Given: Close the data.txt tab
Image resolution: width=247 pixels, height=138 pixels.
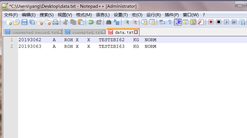Looking at the screenshot, I should click(136, 32).
